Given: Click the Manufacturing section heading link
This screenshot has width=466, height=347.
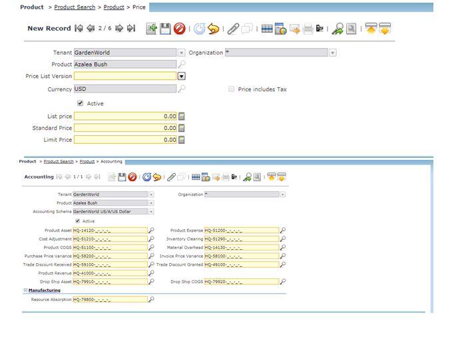Looking at the screenshot, I should coord(45,290).
